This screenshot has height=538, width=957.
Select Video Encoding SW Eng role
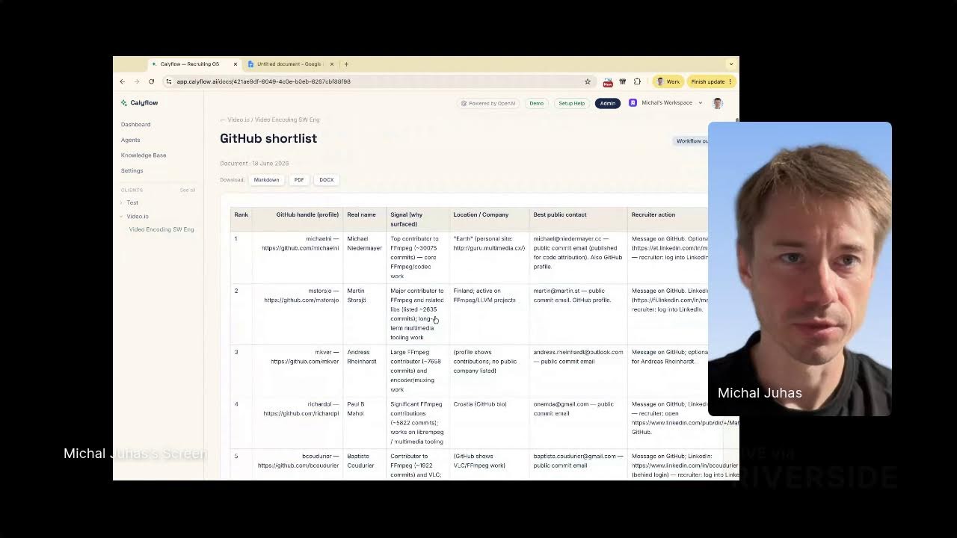[161, 229]
